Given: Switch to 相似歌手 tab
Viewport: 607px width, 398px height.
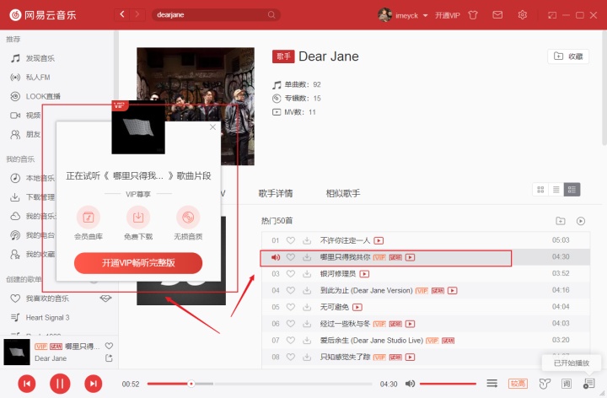Looking at the screenshot, I should (x=343, y=193).
